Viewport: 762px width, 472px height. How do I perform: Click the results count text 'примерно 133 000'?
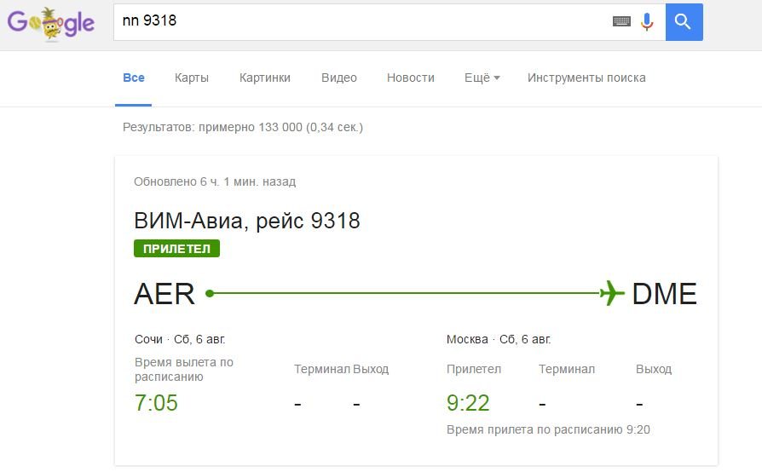pyautogui.click(x=251, y=127)
